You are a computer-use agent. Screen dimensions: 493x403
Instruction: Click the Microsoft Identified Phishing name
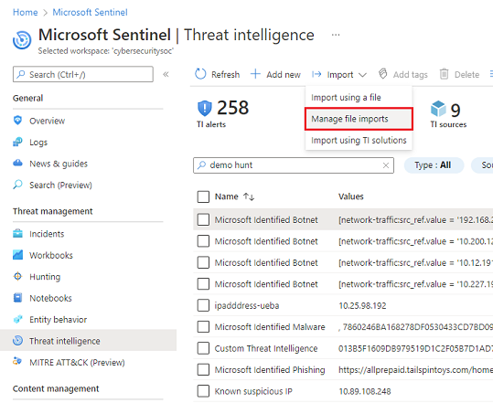coord(270,370)
